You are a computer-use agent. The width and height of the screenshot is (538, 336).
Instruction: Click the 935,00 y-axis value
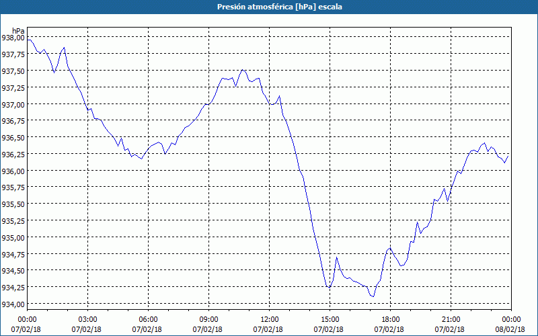click(12, 237)
